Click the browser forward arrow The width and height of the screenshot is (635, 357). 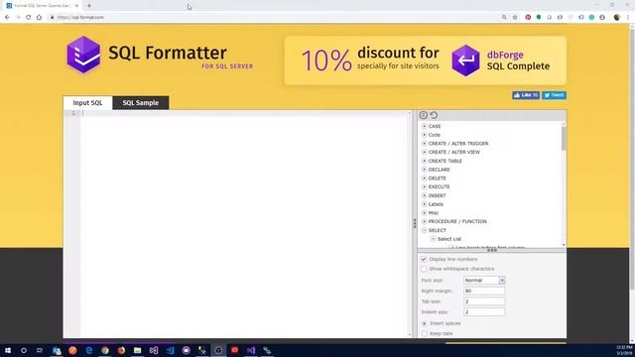coord(18,18)
